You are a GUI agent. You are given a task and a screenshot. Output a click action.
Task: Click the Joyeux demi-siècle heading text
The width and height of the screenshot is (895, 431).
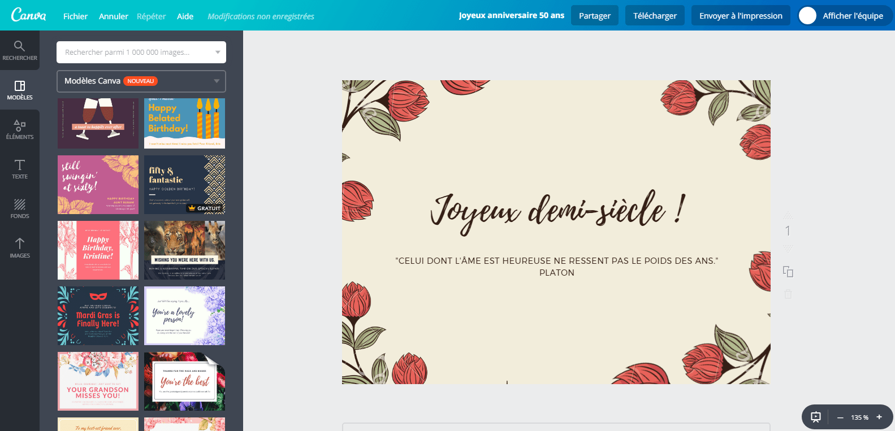click(557, 211)
